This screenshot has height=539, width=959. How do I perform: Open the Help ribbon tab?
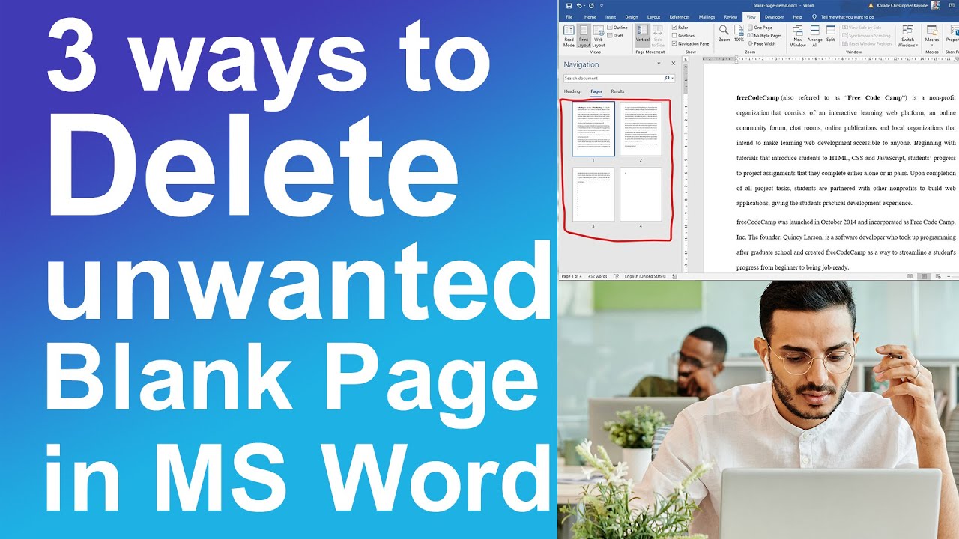coord(797,16)
